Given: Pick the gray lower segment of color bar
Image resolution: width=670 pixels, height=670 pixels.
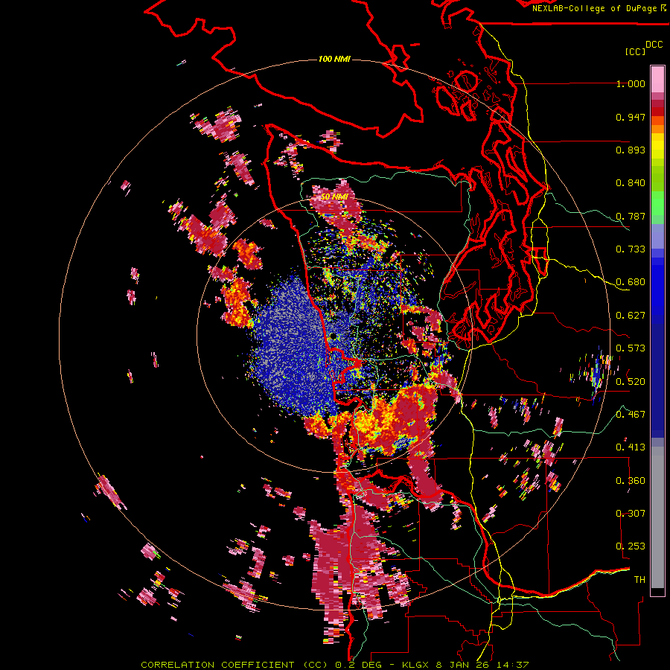Looking at the screenshot, I should [657, 517].
